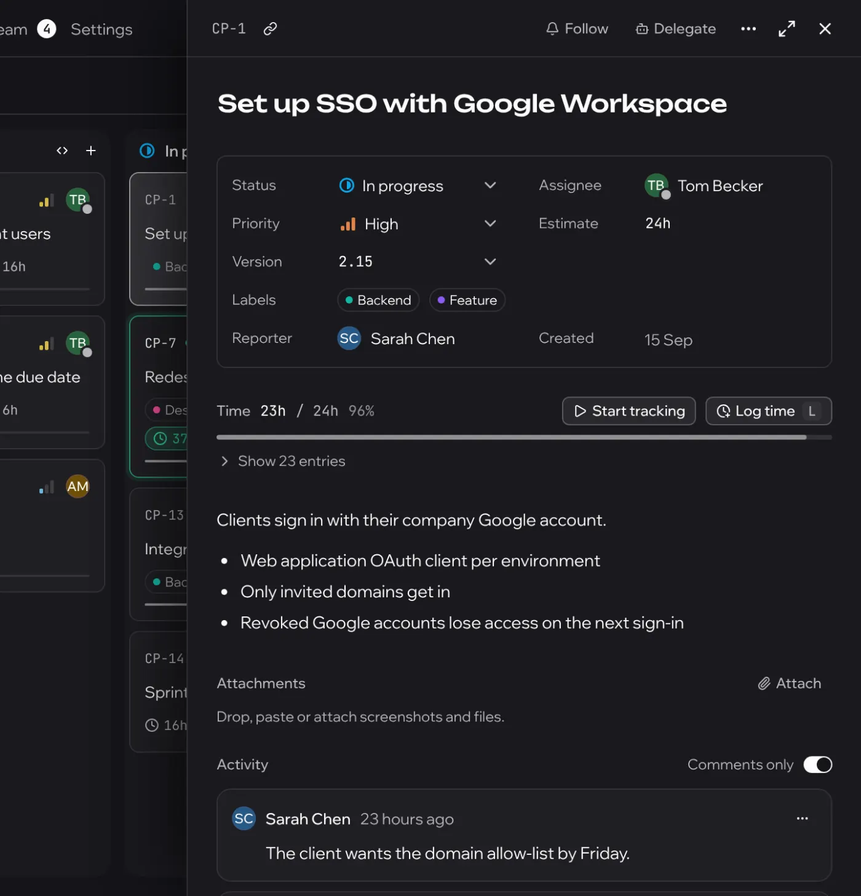861x896 pixels.
Task: Click the AM avatar on the board card
Action: click(x=77, y=487)
